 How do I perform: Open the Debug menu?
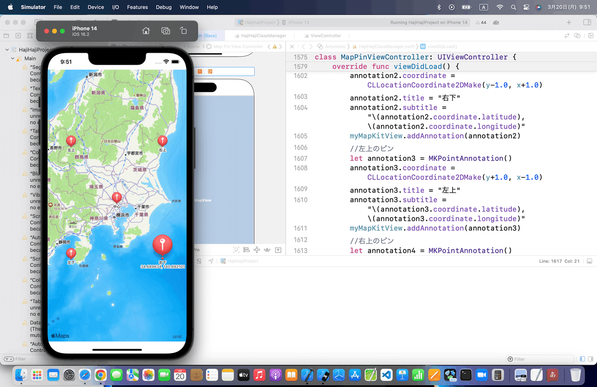(x=164, y=7)
